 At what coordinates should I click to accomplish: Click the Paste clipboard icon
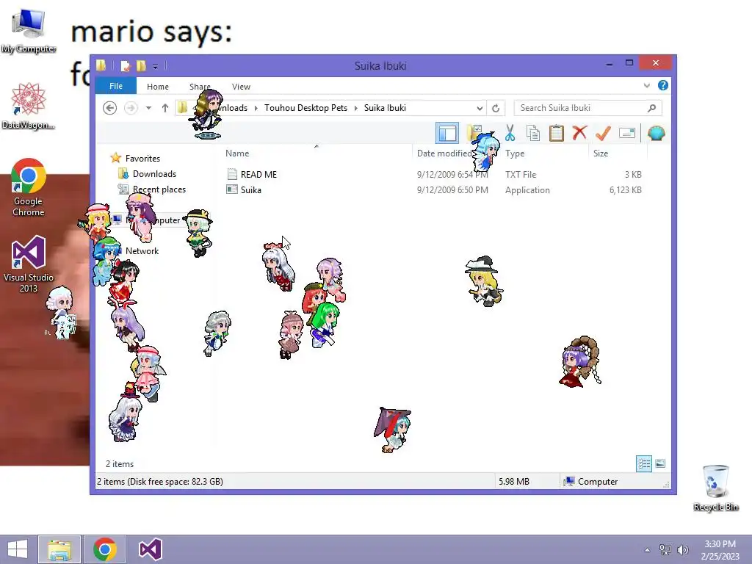point(557,133)
